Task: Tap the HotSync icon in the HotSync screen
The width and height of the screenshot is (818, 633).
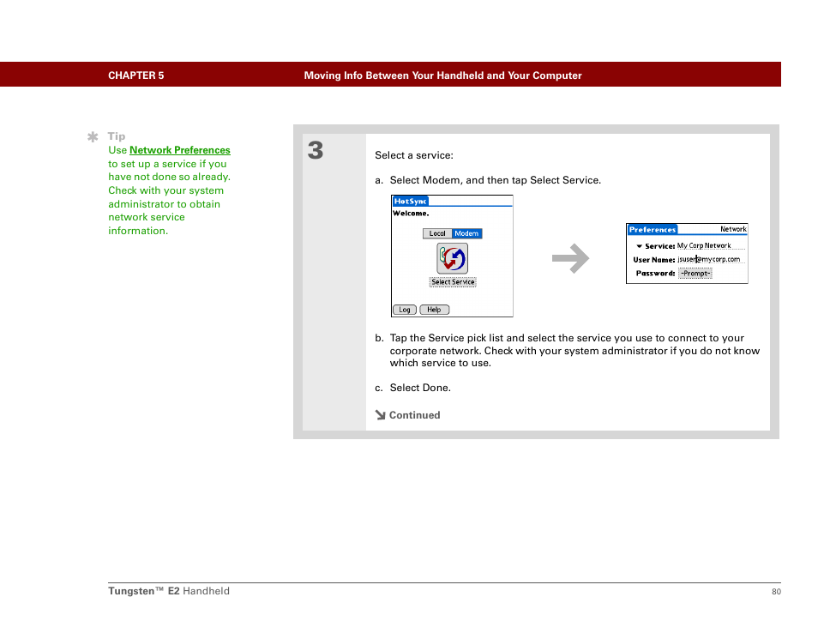Action: tap(452, 258)
